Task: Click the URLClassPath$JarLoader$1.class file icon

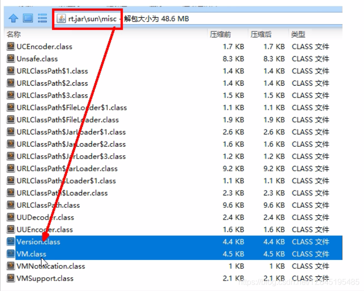Action: coord(10,131)
